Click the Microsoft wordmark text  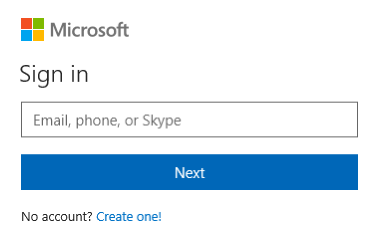[x=89, y=30]
